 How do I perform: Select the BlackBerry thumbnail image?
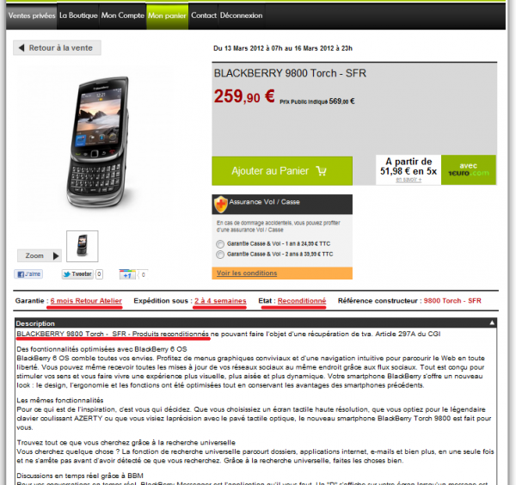pos(83,246)
